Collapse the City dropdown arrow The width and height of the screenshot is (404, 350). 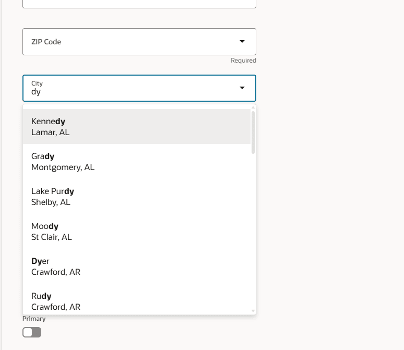[242, 88]
